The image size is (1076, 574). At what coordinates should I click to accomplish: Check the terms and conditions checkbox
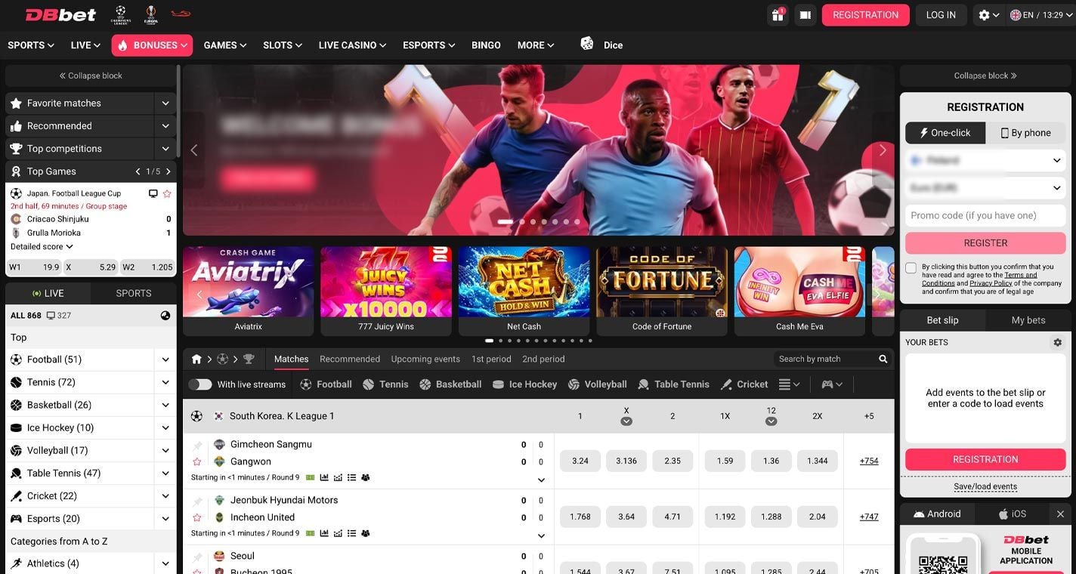[x=911, y=268]
